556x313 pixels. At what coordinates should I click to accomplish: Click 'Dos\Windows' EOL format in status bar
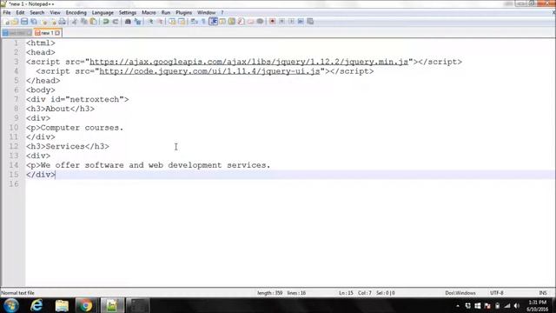[x=460, y=293]
